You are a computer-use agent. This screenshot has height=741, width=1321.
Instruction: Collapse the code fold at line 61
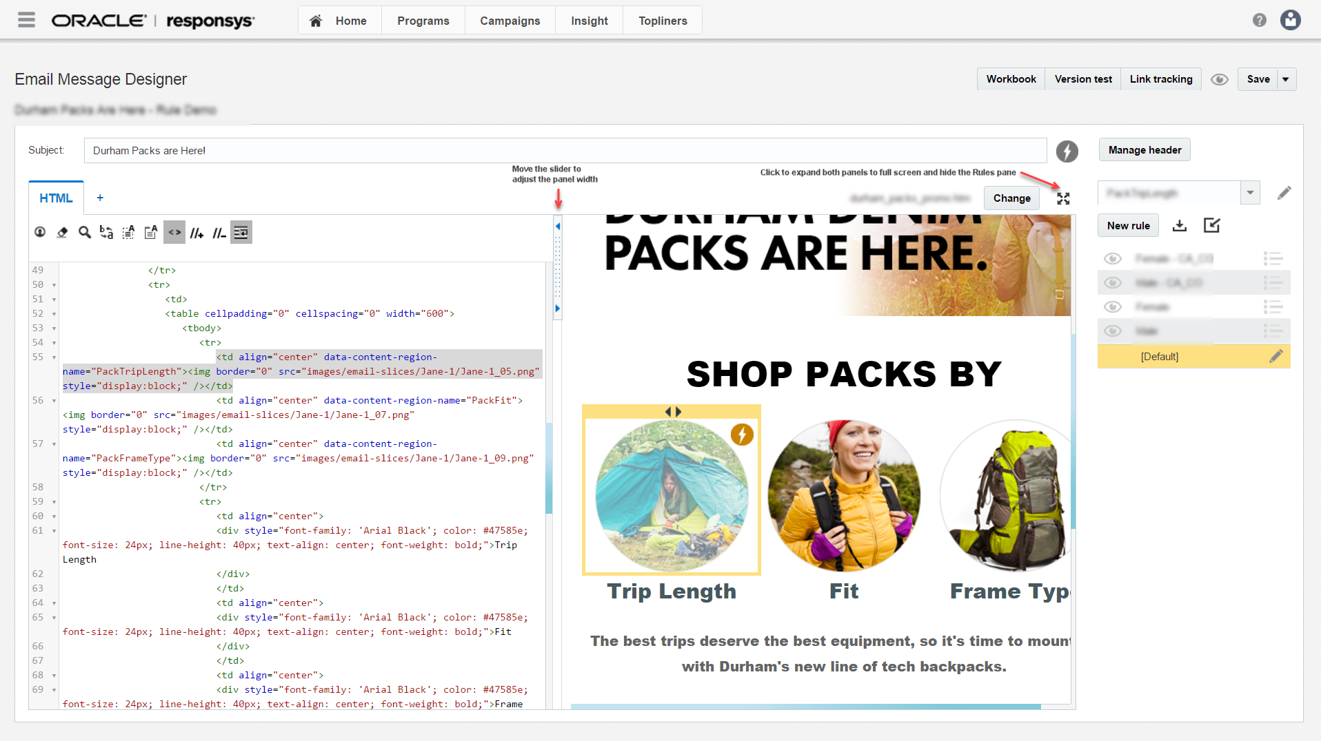pos(54,531)
